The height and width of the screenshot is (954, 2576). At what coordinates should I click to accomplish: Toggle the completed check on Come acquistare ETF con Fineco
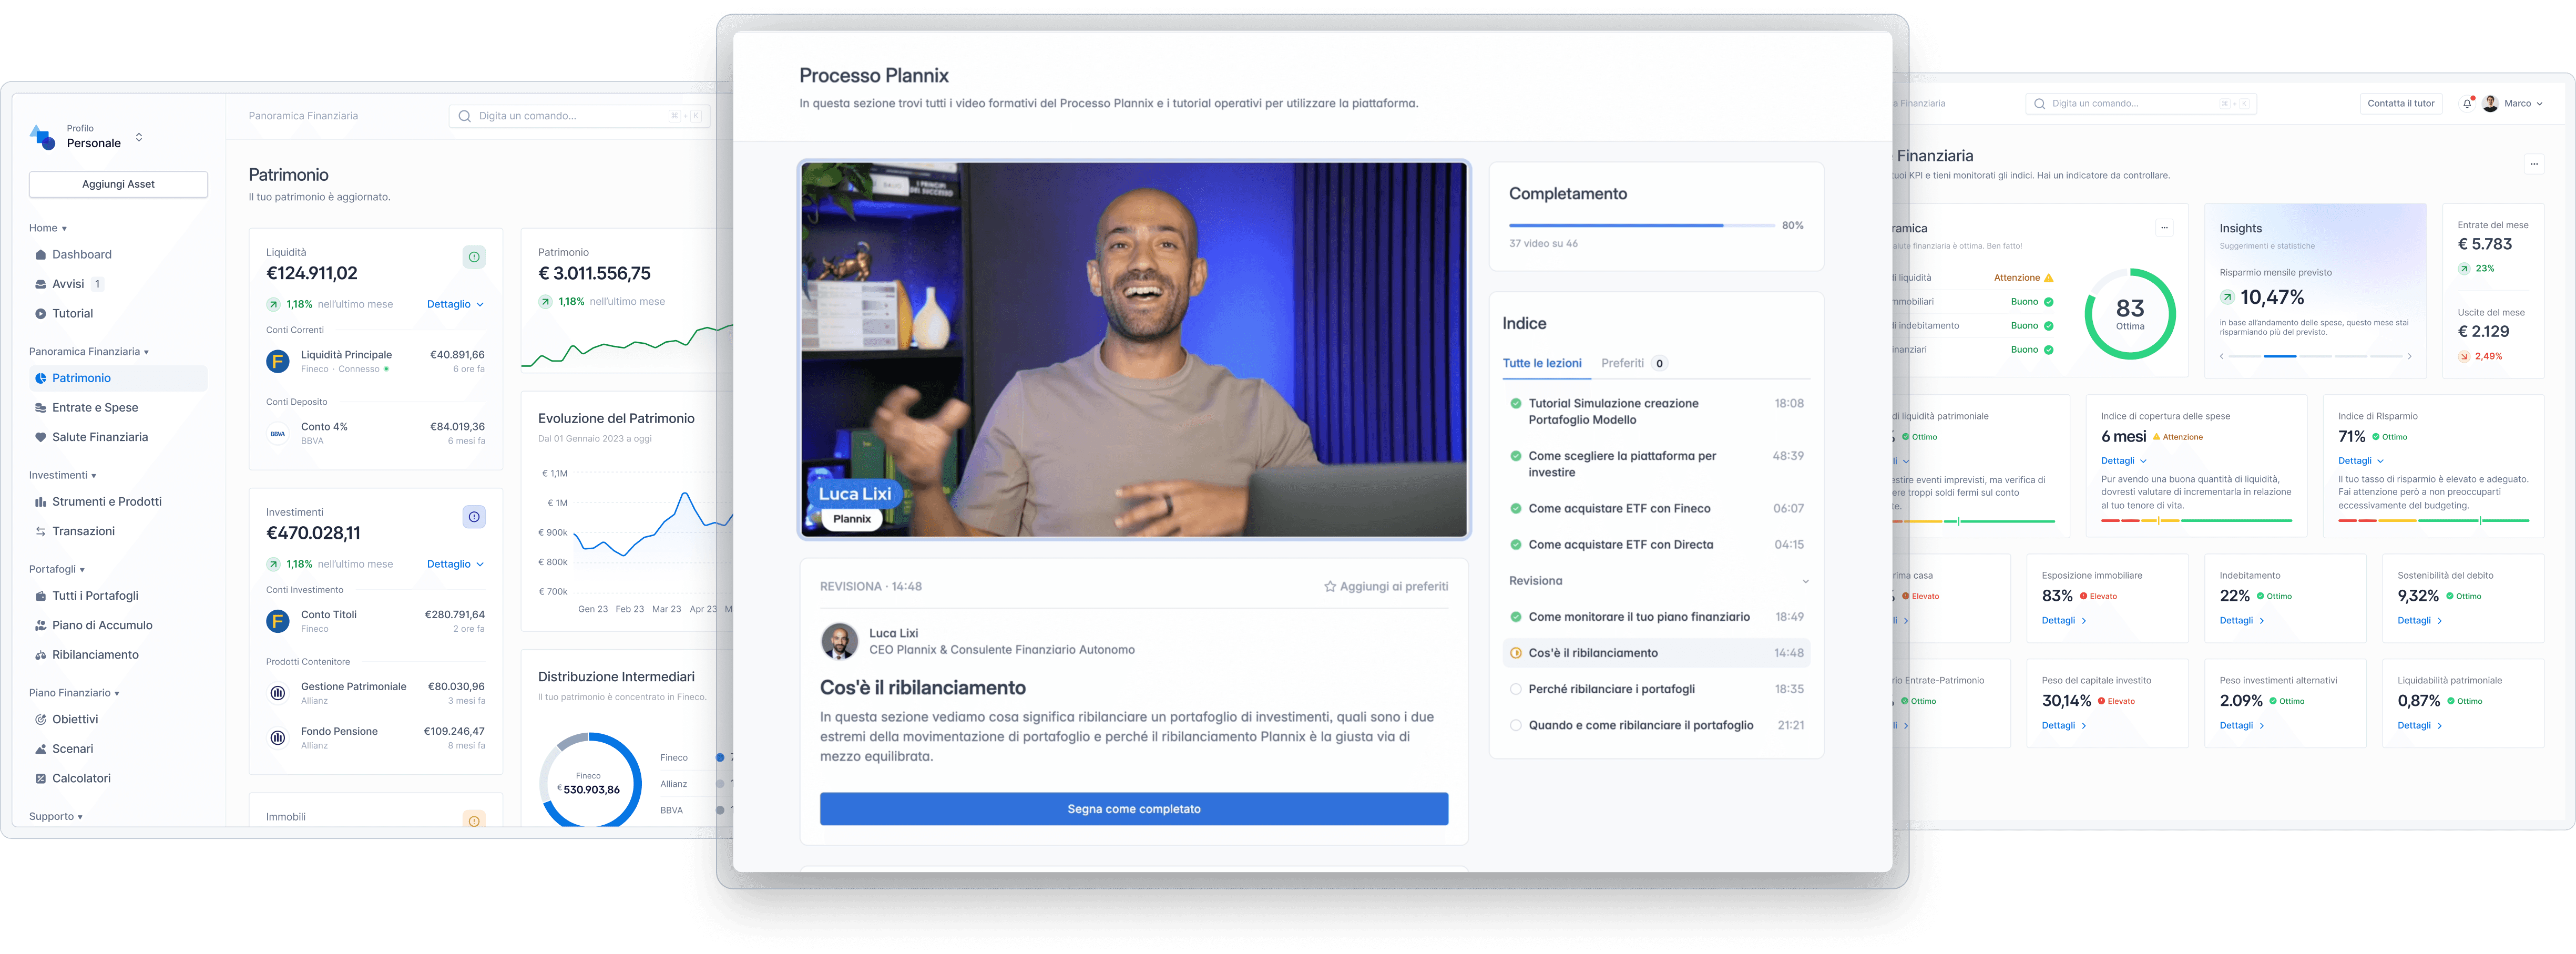(1515, 509)
